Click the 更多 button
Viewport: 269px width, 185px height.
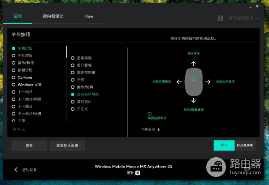click(x=29, y=146)
